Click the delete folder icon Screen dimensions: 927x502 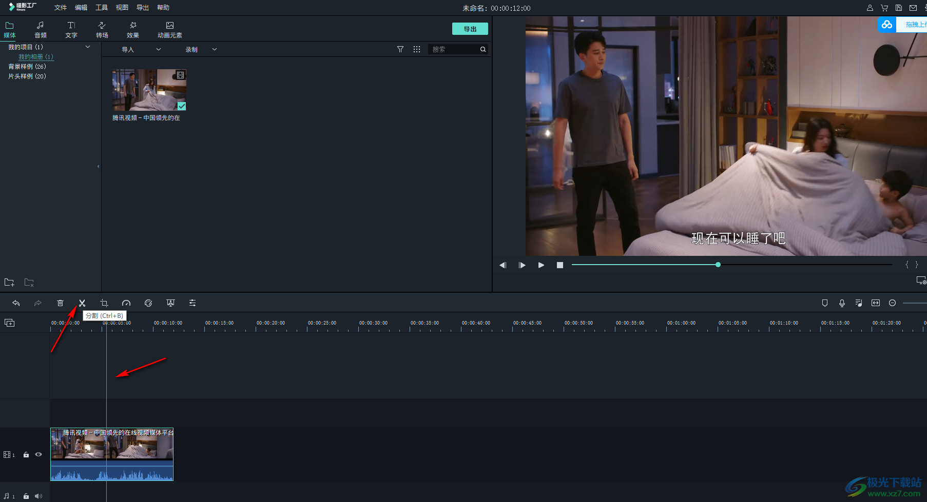[x=29, y=283]
